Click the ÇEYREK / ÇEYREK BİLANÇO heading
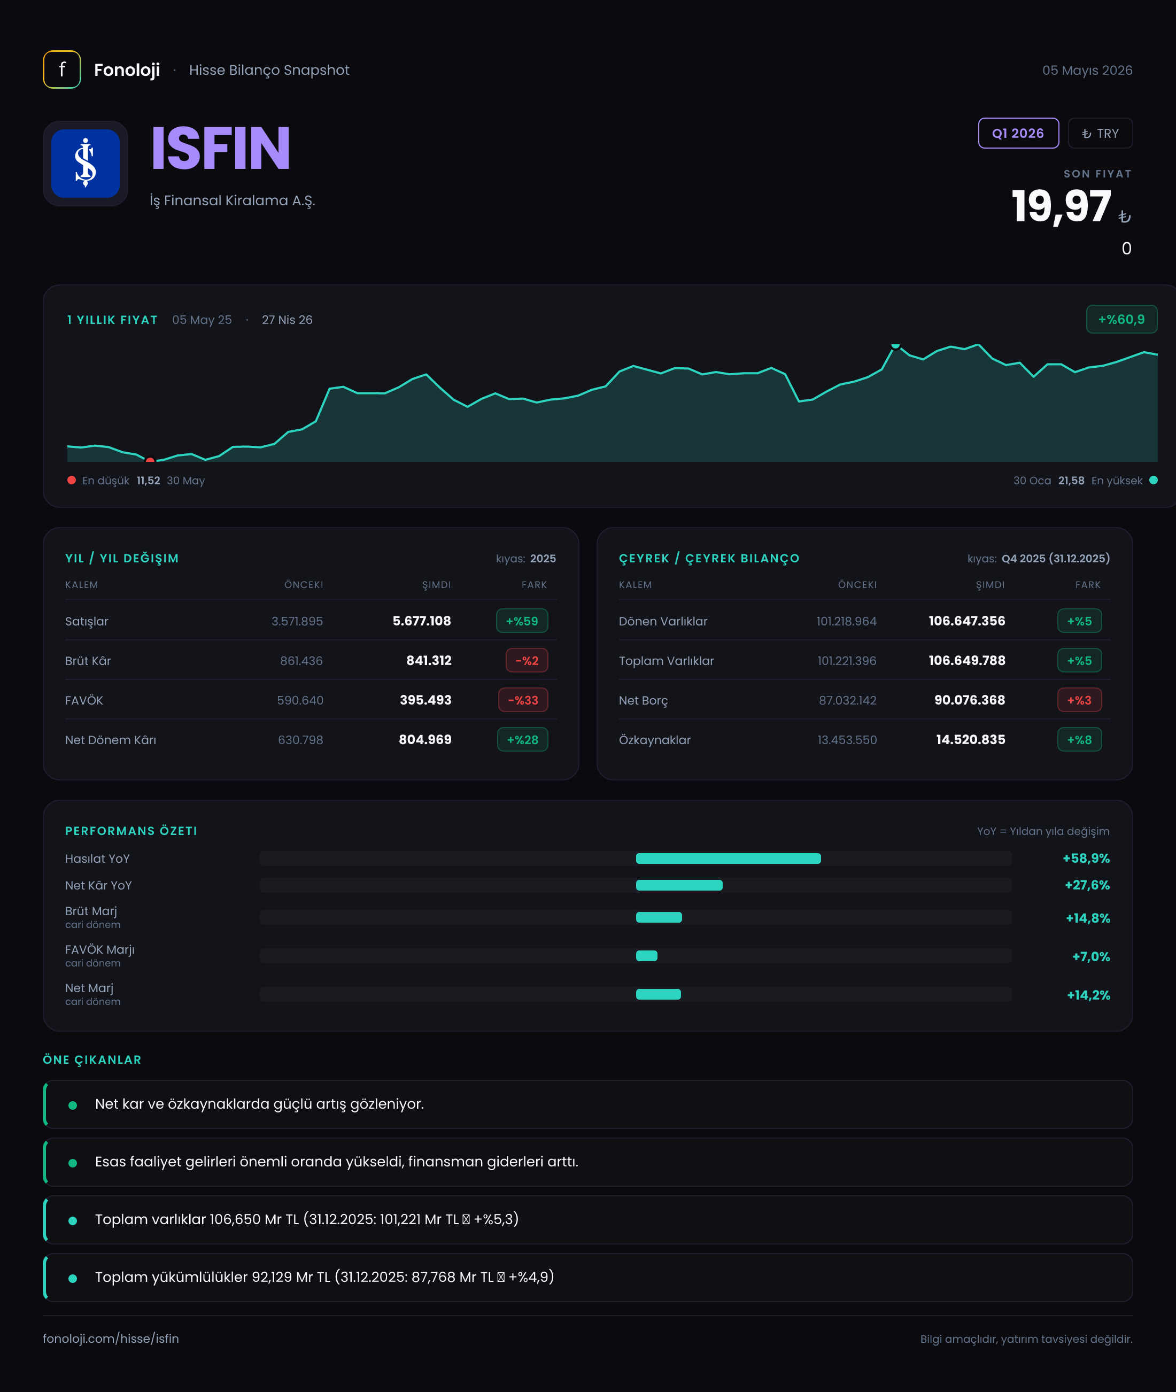Screen dimensions: 1176x1392 (709, 558)
